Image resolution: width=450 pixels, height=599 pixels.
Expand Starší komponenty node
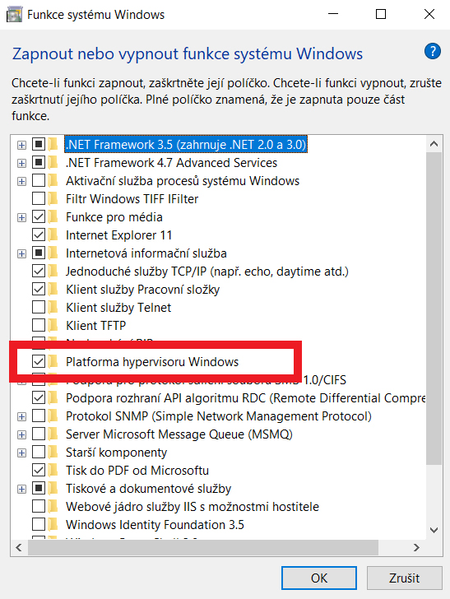tap(21, 453)
